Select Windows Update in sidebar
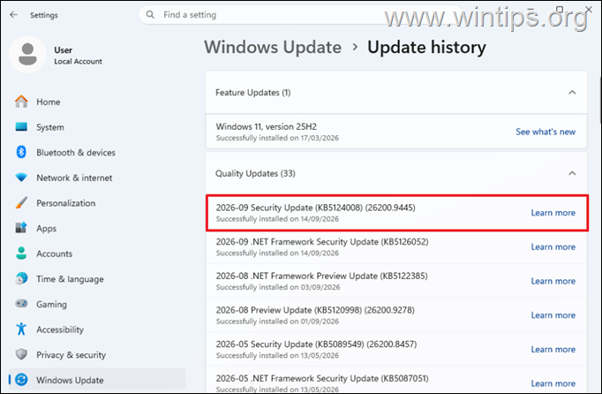Image resolution: width=602 pixels, height=394 pixels. pyautogui.click(x=97, y=380)
